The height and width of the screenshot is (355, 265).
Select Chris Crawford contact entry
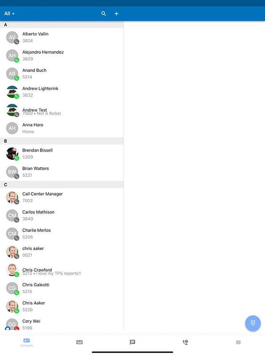coord(61,270)
